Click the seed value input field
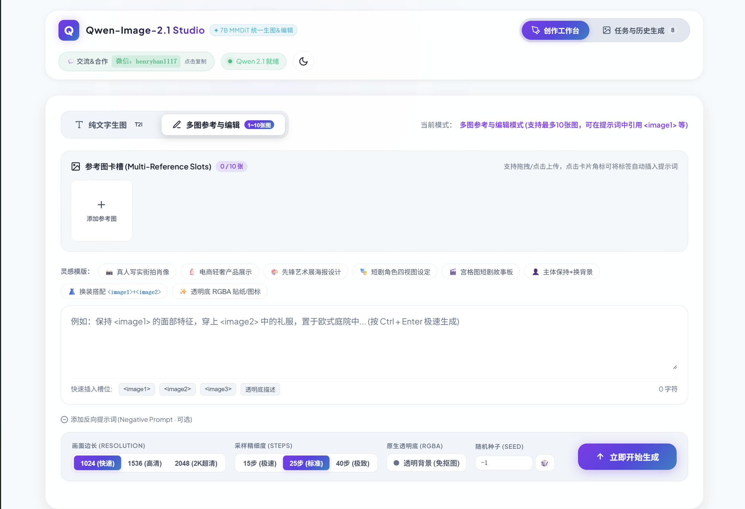745x509 pixels. point(504,463)
